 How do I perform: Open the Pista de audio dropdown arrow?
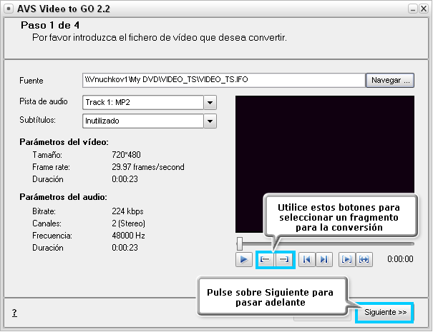point(210,103)
